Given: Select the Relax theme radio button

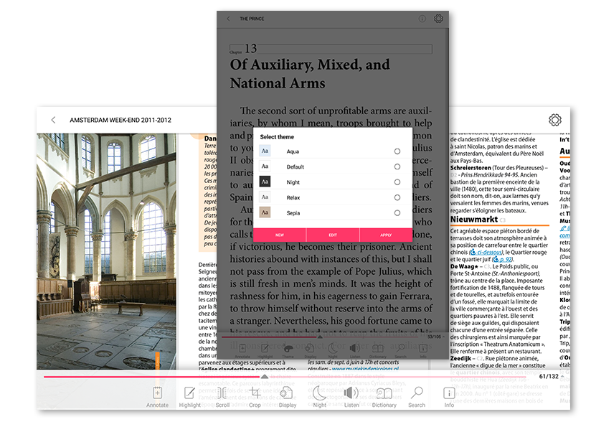Looking at the screenshot, I should (x=397, y=197).
